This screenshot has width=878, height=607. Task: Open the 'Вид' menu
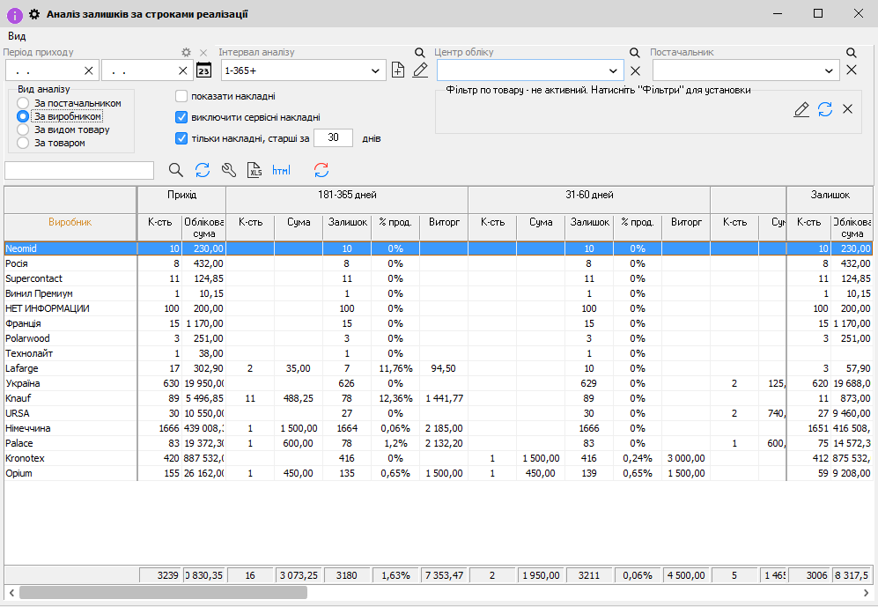(x=17, y=36)
